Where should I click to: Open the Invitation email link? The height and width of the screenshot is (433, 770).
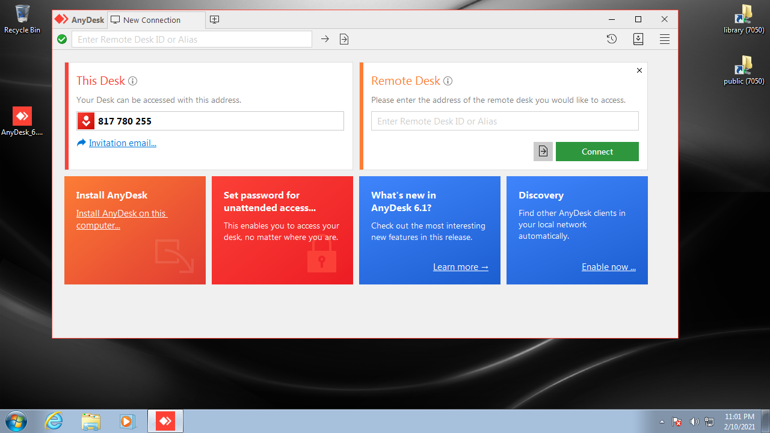(x=122, y=143)
